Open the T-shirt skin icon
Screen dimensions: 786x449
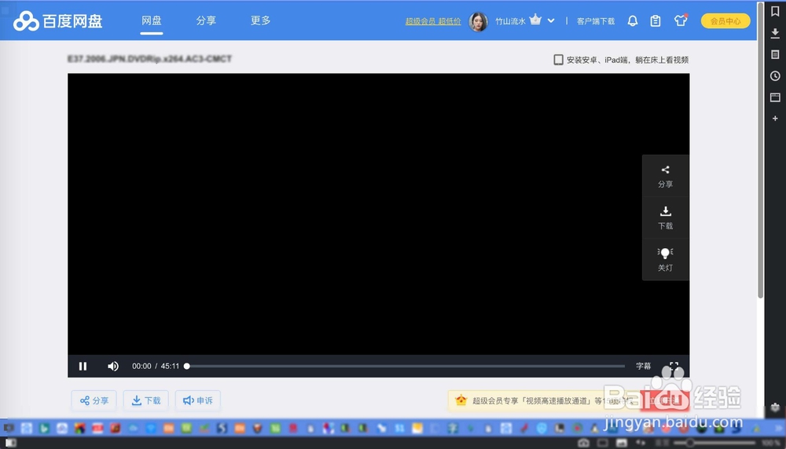[x=680, y=20]
